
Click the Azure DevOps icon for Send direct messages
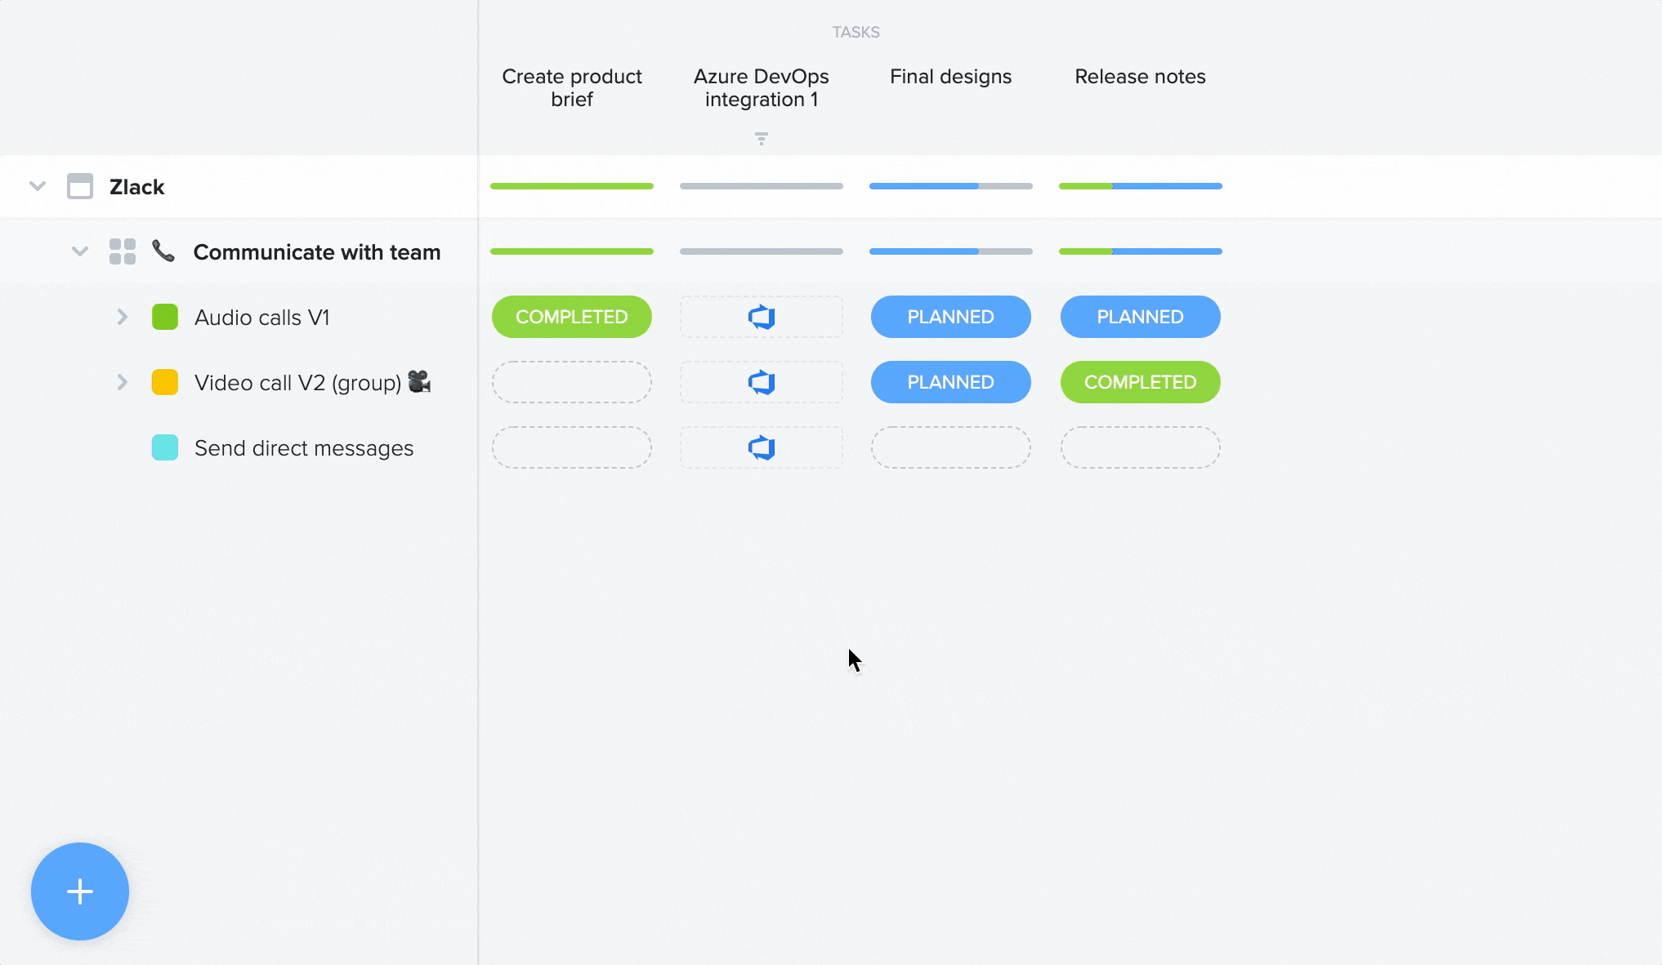761,447
